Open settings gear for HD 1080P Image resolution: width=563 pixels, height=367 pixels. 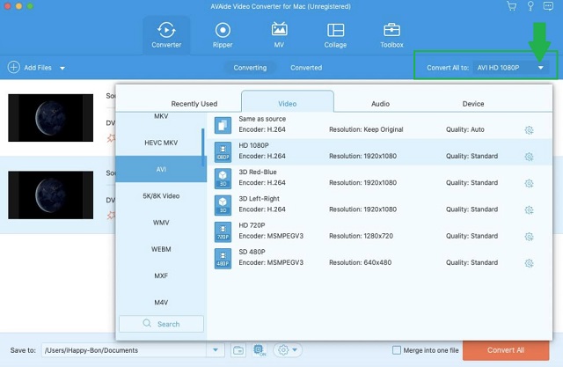[529, 157]
